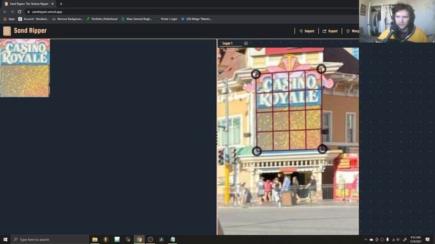Image resolution: width=435 pixels, height=244 pixels.
Task: Click the sandripper.vercel.app address bar
Action: [x=192, y=12]
